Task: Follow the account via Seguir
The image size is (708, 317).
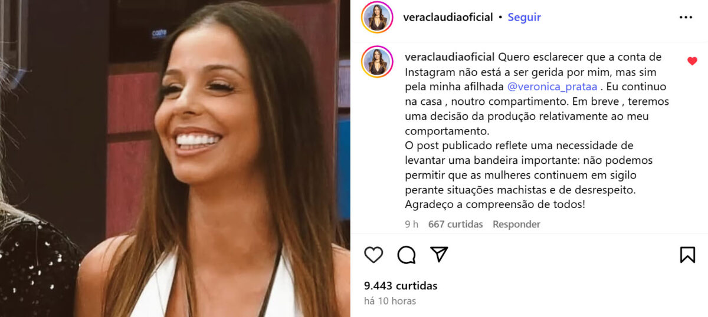Action: click(x=524, y=17)
